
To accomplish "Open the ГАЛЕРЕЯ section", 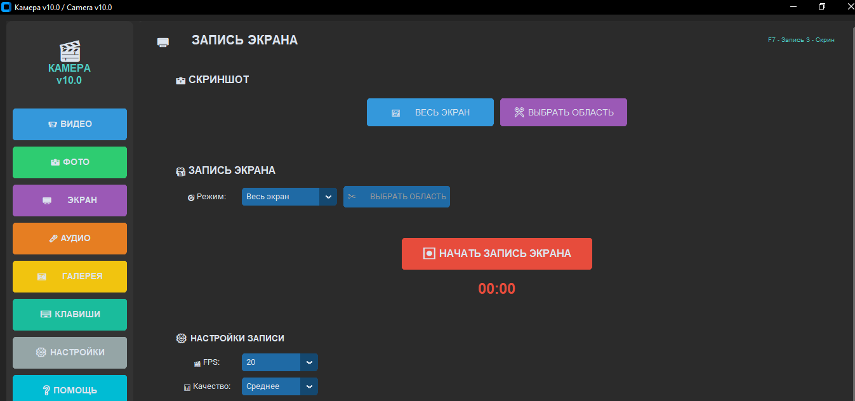I will [70, 277].
